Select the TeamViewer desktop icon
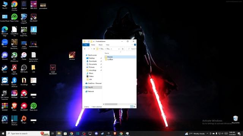The image size is (243, 136). [5, 81]
